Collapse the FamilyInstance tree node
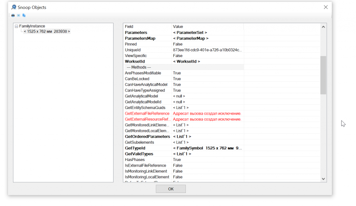356x206 pixels. [16, 26]
